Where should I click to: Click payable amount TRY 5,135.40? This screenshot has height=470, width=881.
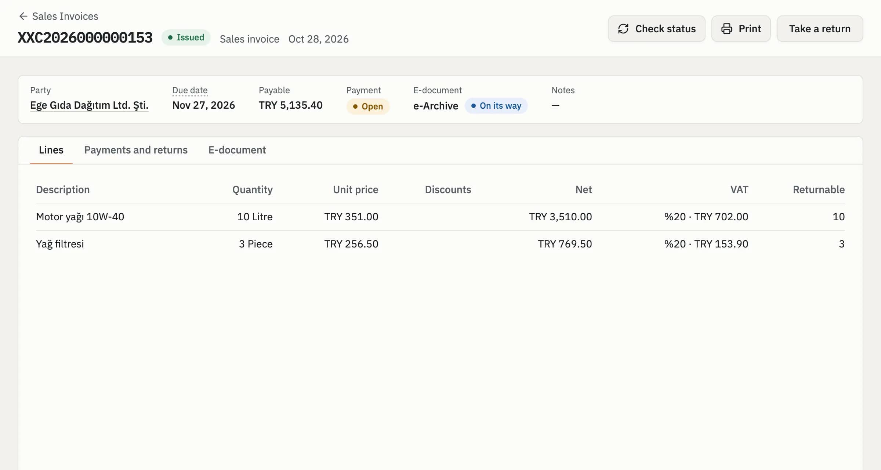pos(291,105)
